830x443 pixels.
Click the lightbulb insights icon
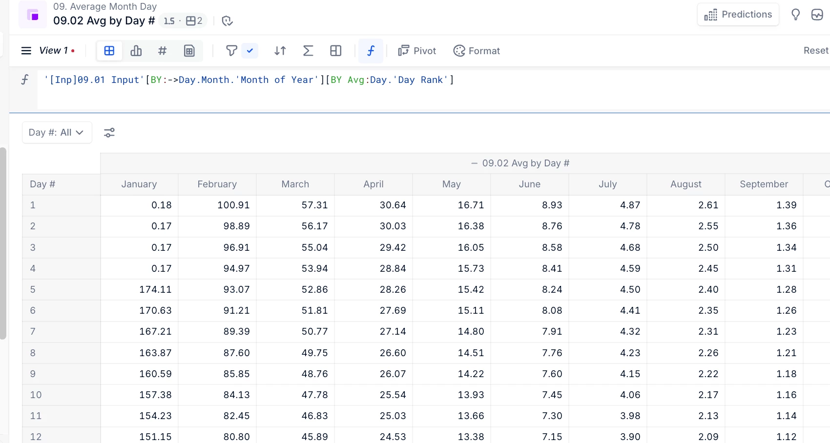tap(795, 15)
